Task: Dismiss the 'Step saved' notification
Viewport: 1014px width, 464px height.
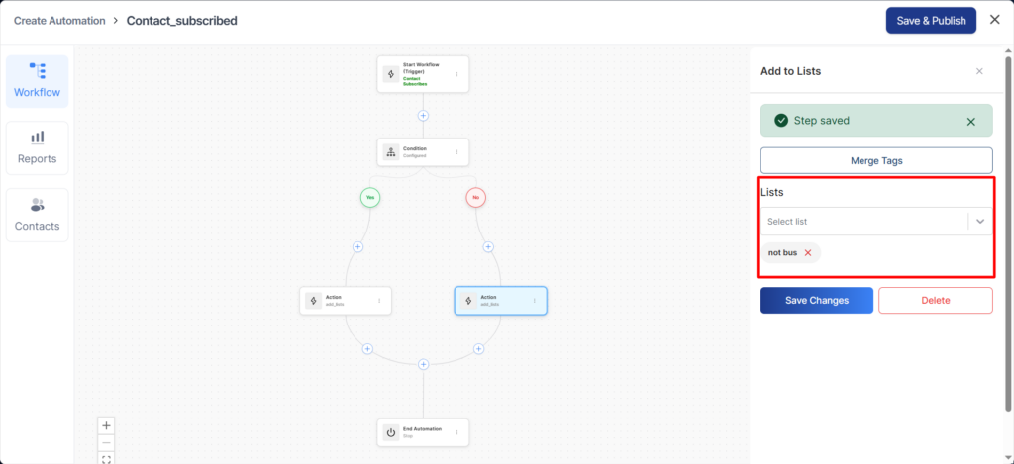Action: click(x=970, y=122)
